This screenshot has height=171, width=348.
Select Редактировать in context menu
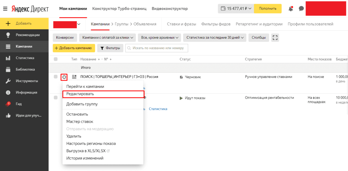point(103,94)
